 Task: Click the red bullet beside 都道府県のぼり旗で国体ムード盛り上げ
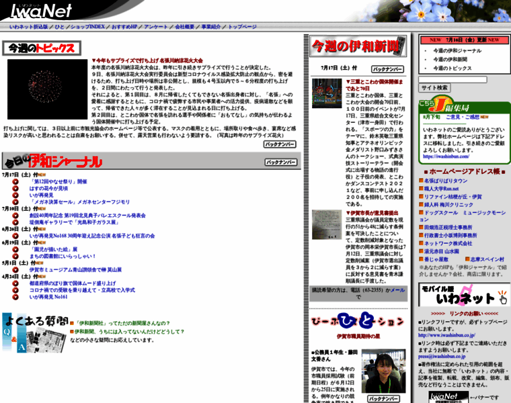click(x=15, y=283)
